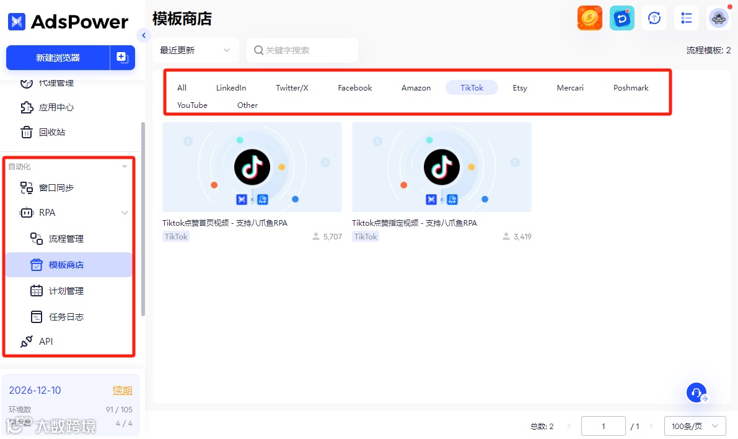Select the Amazon category tab
This screenshot has width=738, height=439.
[416, 87]
